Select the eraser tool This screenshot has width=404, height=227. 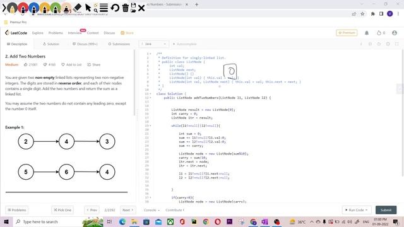[77, 8]
